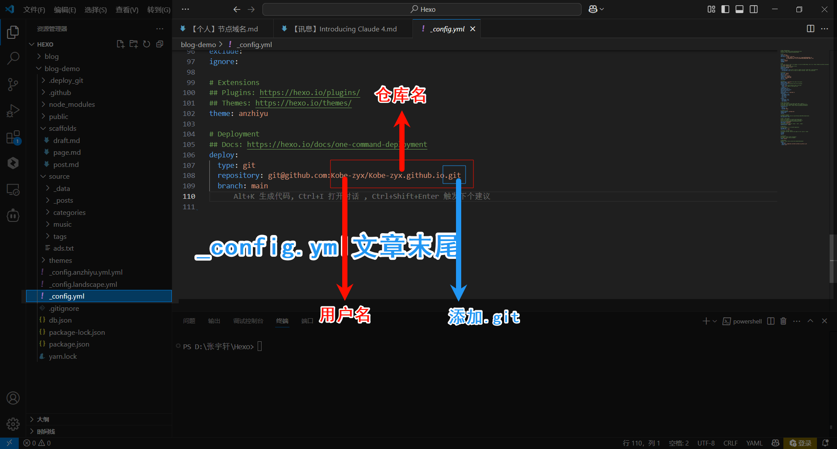Open new terminal with plus icon
Image resolution: width=837 pixels, height=449 pixels.
tap(706, 321)
